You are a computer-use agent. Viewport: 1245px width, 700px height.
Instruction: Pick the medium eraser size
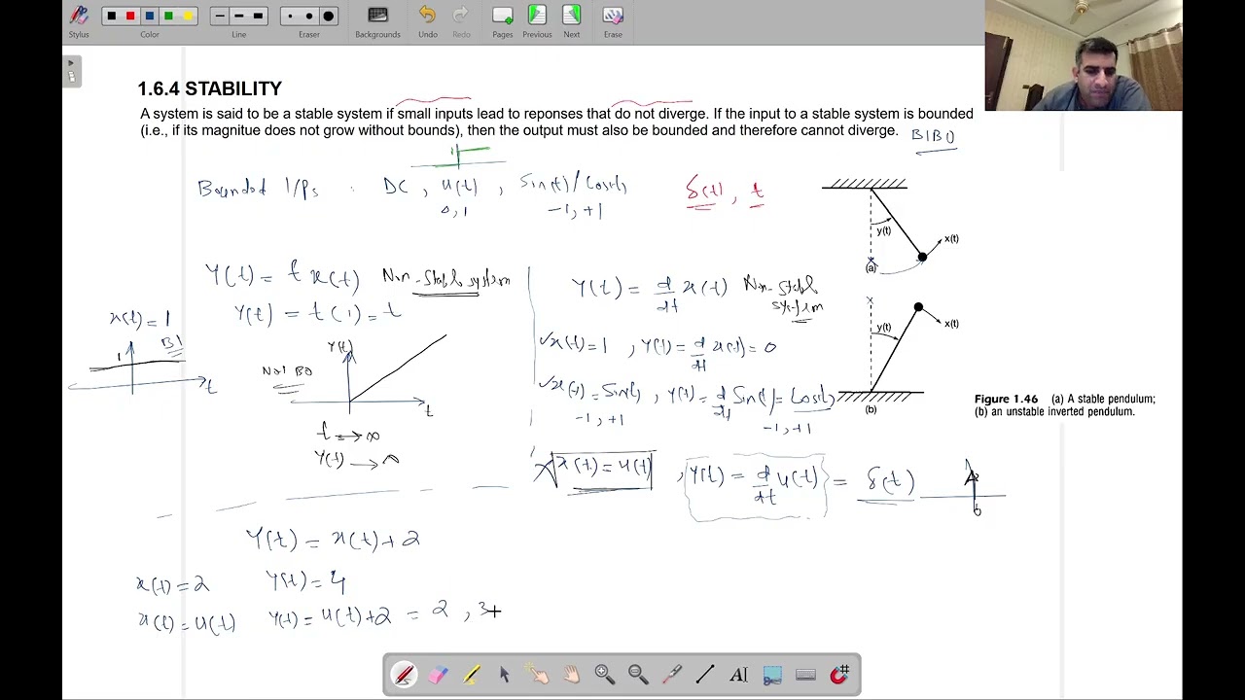(308, 17)
